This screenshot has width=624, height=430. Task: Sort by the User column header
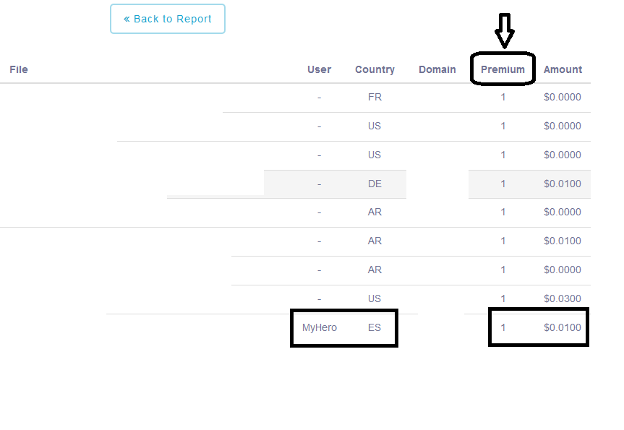319,69
